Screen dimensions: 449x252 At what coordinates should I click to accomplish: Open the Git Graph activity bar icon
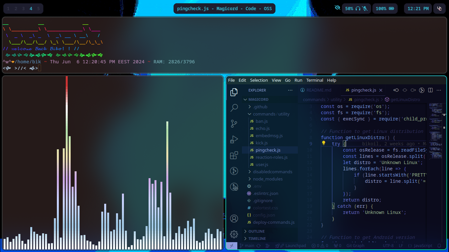234,171
